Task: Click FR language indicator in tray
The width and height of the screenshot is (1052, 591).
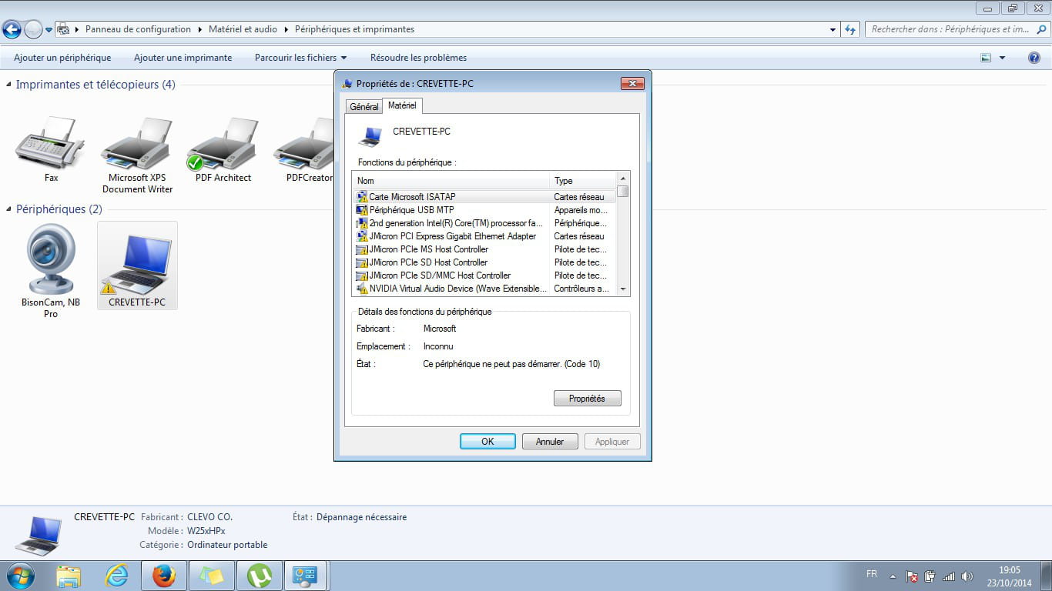Action: coord(872,574)
